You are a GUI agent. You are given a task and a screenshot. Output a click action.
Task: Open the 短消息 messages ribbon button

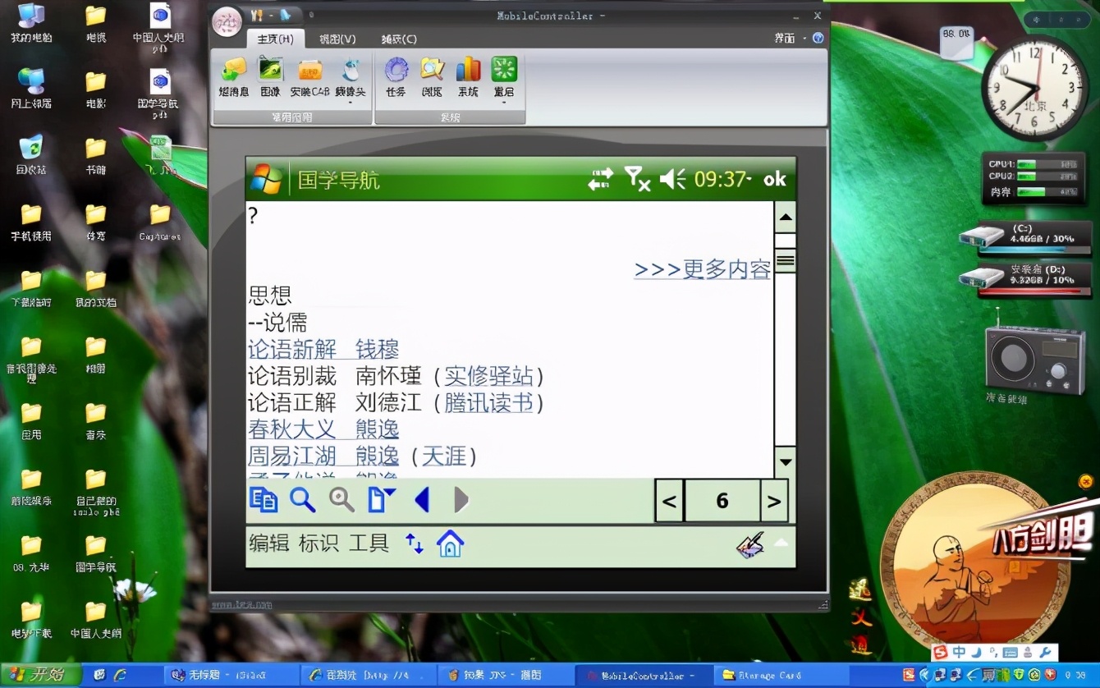234,78
